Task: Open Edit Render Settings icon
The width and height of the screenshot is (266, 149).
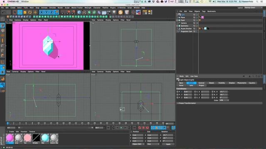Action: coord(73,12)
